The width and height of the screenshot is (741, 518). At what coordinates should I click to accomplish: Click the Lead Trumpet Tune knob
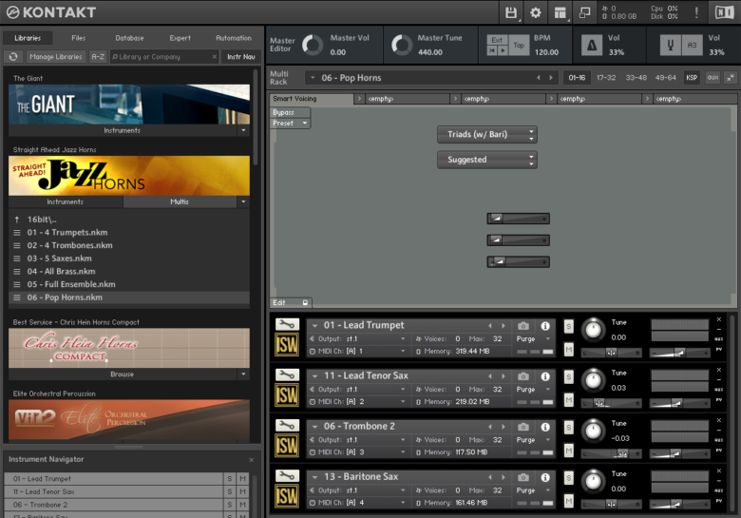593,330
